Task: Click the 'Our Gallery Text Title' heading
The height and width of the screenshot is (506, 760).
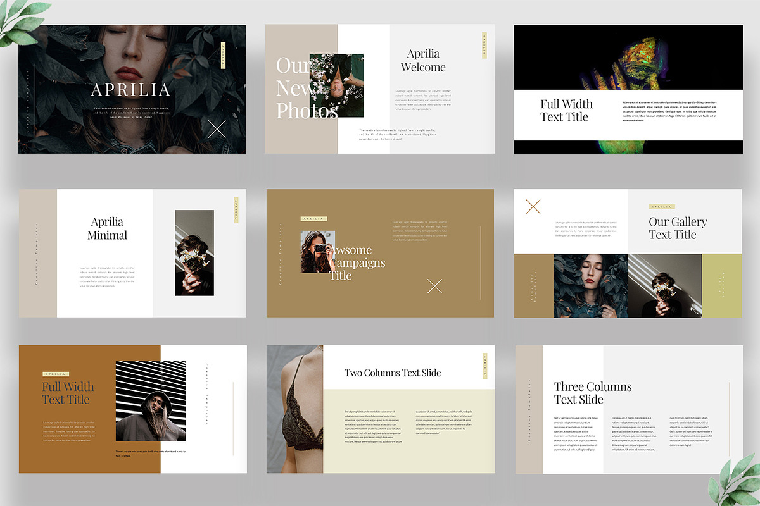Action: (x=678, y=228)
